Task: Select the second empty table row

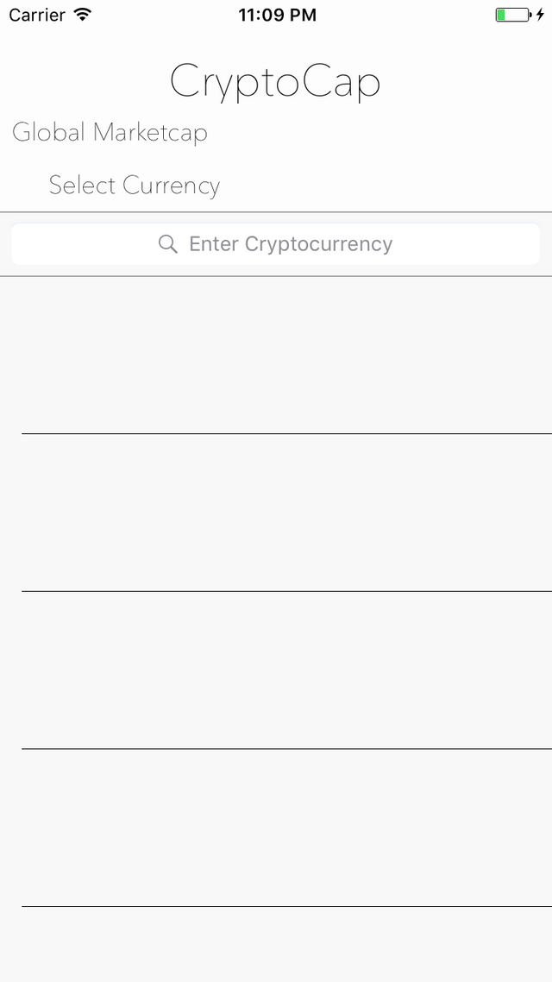Action: [276, 513]
